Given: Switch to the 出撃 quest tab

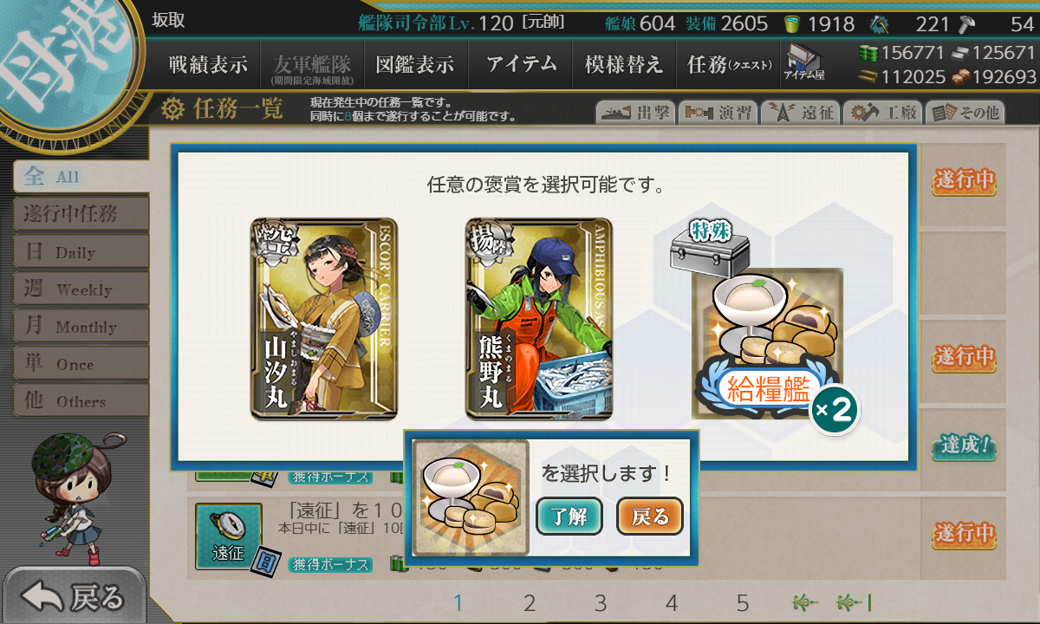Looking at the screenshot, I should pyautogui.click(x=634, y=113).
